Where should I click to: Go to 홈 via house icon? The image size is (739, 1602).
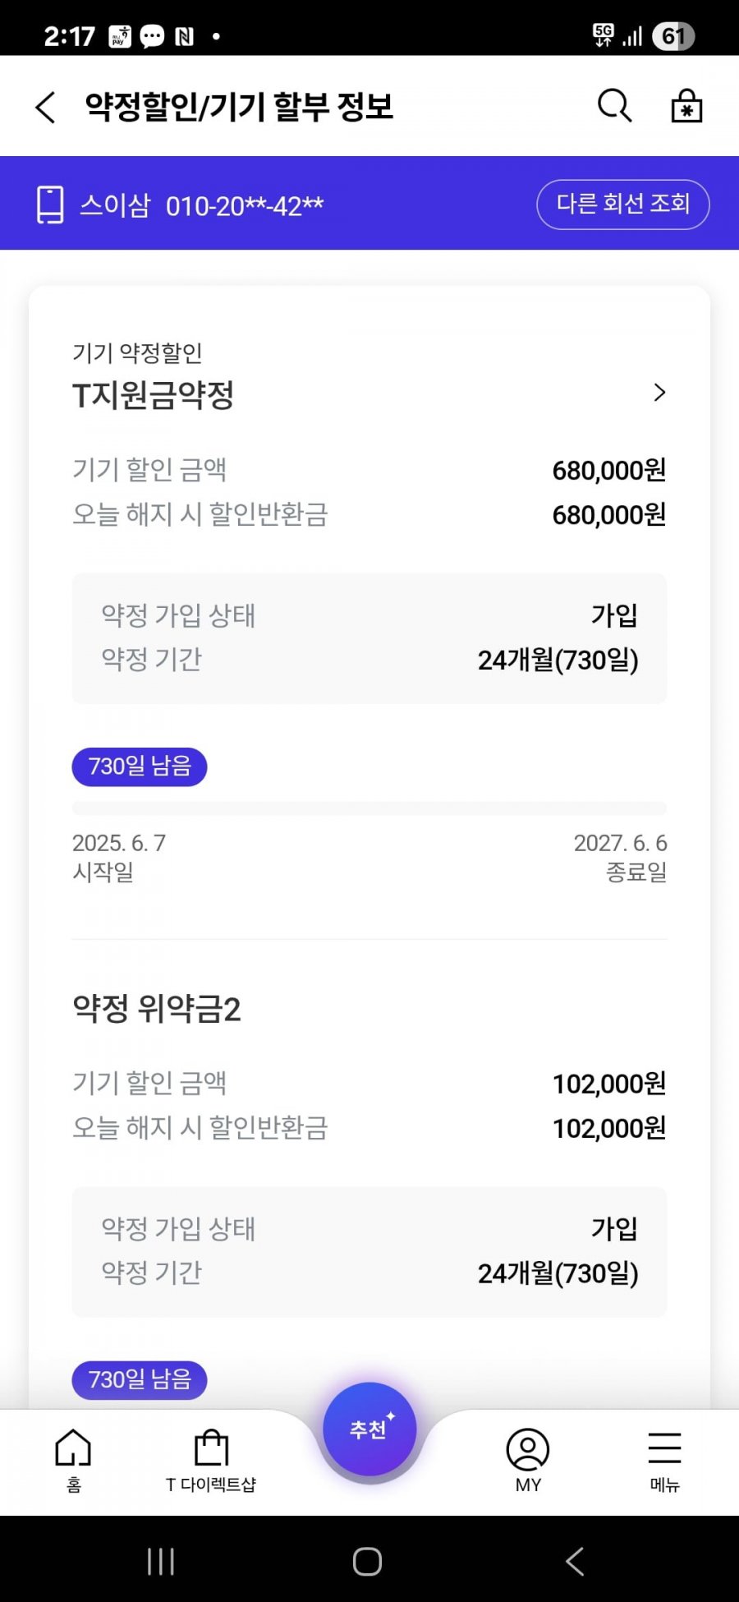pyautogui.click(x=73, y=1459)
